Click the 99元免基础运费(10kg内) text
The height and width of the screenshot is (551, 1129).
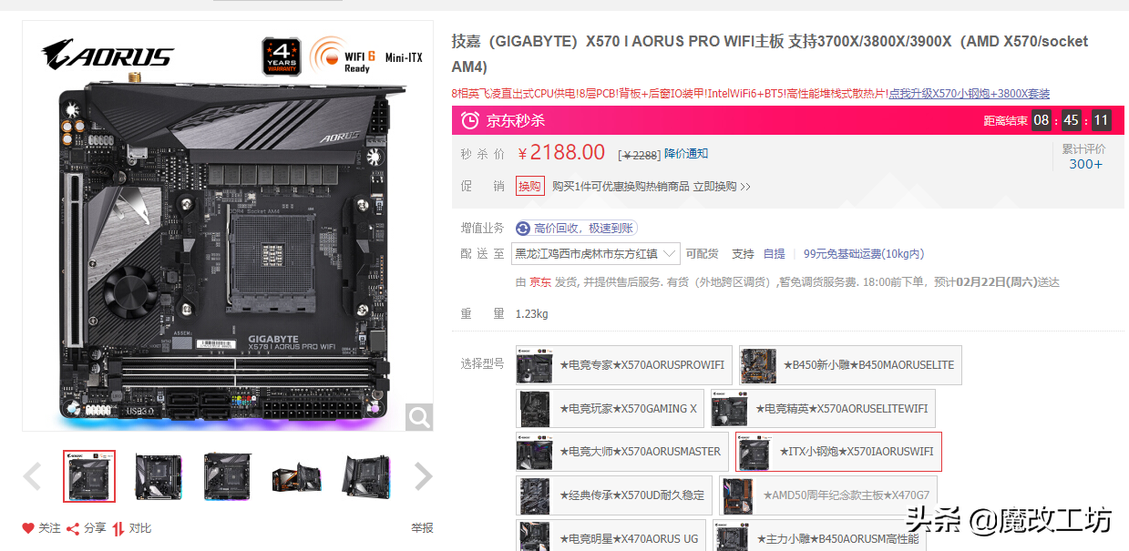[864, 254]
